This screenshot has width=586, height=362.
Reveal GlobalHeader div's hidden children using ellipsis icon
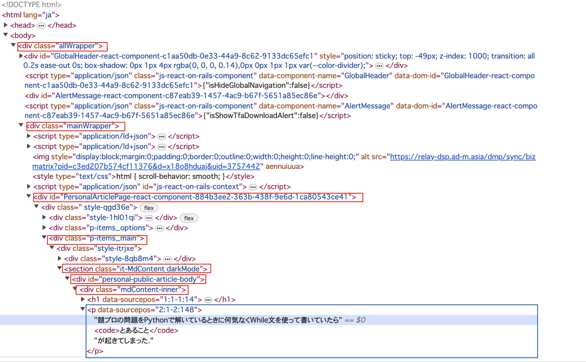pyautogui.click(x=379, y=66)
